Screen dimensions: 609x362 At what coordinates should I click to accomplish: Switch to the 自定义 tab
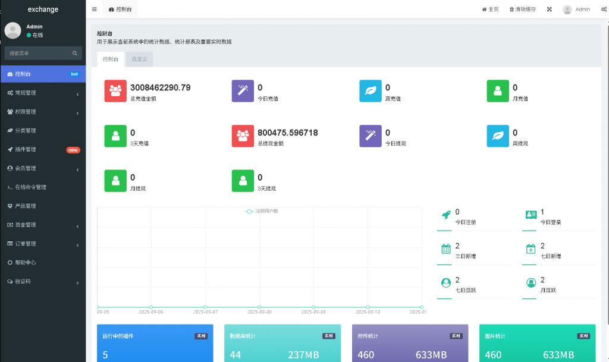pos(139,59)
